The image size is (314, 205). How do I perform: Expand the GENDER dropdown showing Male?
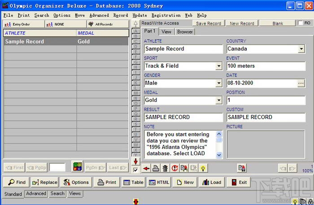click(219, 83)
